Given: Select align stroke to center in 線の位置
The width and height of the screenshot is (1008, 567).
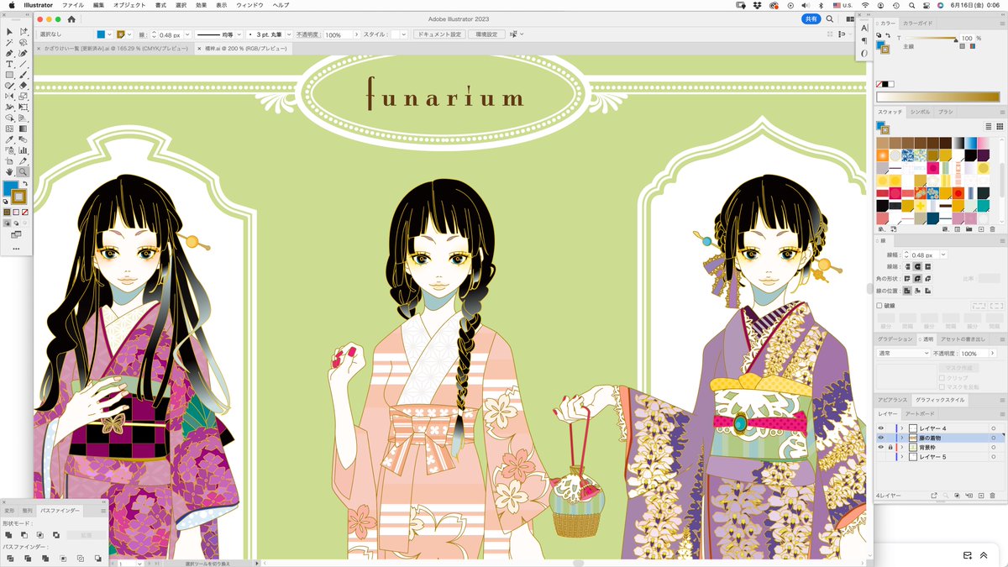Looking at the screenshot, I should [908, 290].
